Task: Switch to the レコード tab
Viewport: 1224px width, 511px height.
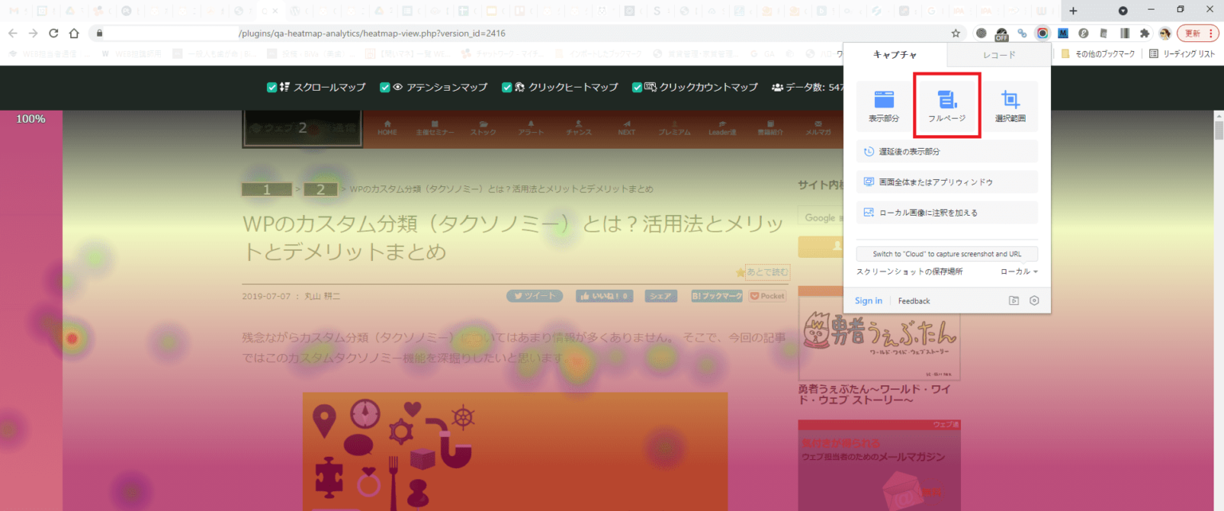Action: (998, 54)
